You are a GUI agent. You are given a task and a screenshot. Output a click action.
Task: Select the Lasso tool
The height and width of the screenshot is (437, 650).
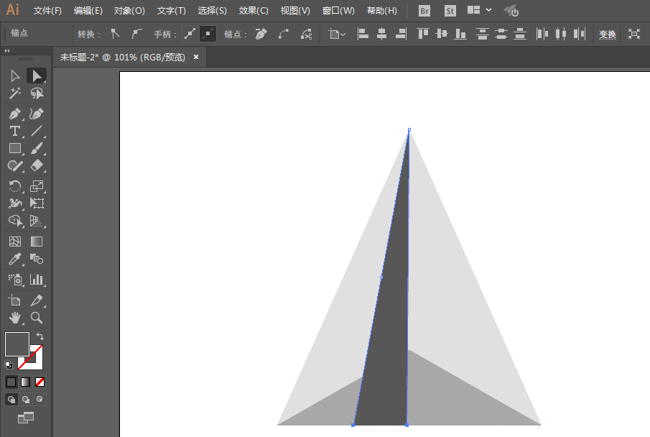(x=37, y=93)
